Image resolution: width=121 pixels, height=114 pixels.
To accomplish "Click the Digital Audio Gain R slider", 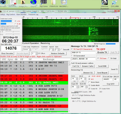I will (x=13, y=34).
